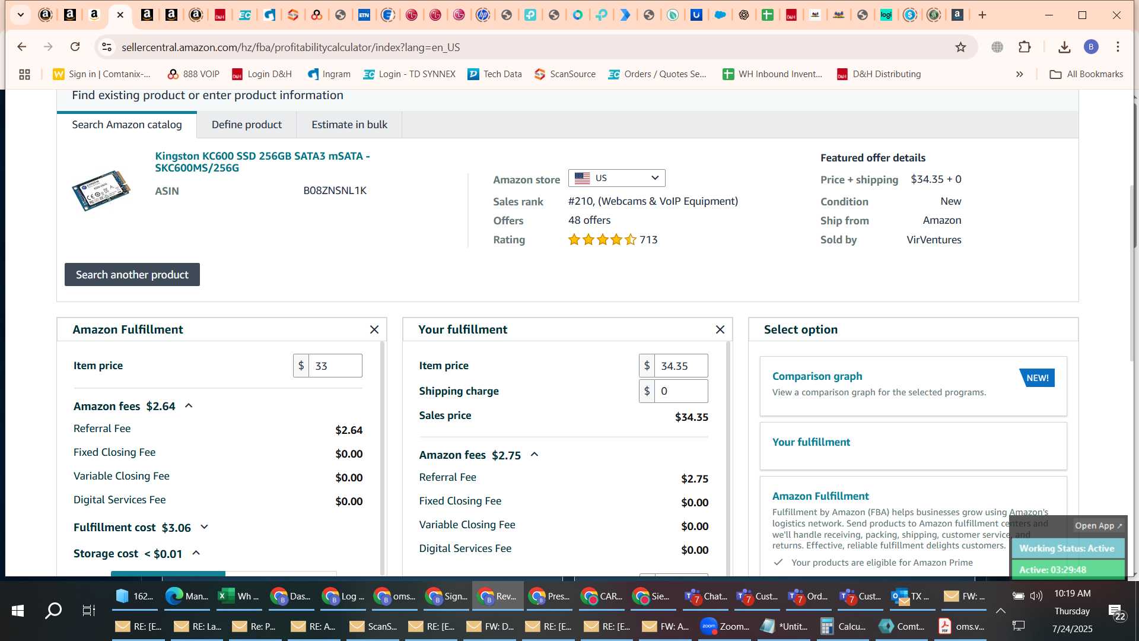The image size is (1139, 641).
Task: Open the Ingram bookmark
Action: pos(329,74)
